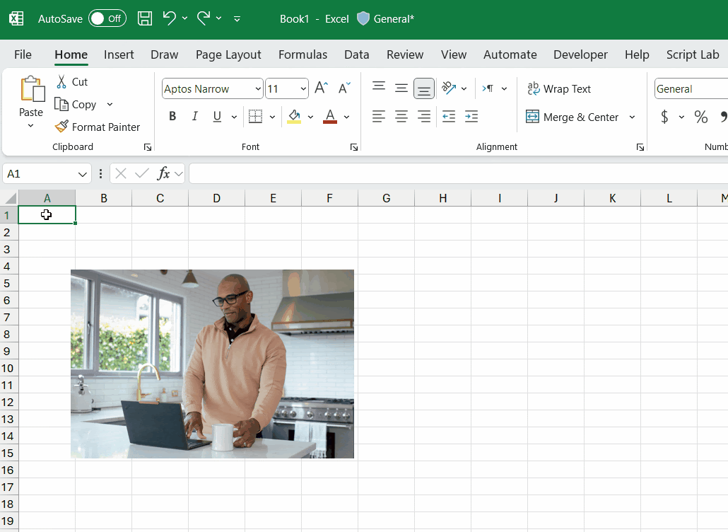
Task: Toggle the AutoSave switch
Action: [107, 19]
